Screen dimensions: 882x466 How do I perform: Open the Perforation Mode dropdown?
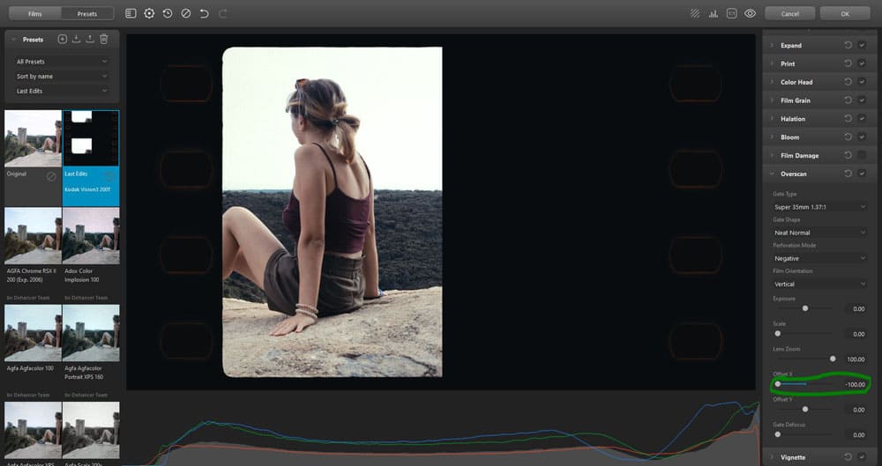click(x=819, y=258)
